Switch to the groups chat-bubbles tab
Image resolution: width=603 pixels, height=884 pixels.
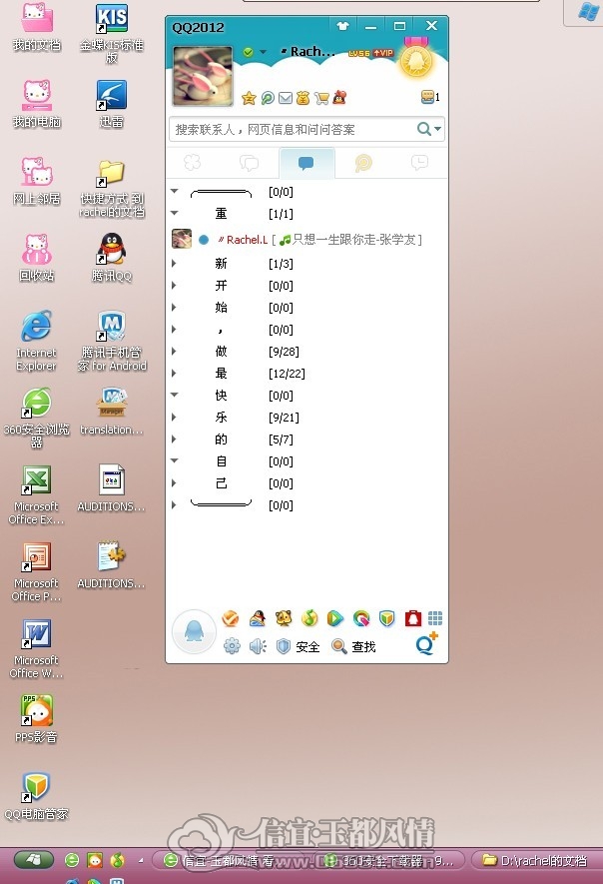(250, 163)
